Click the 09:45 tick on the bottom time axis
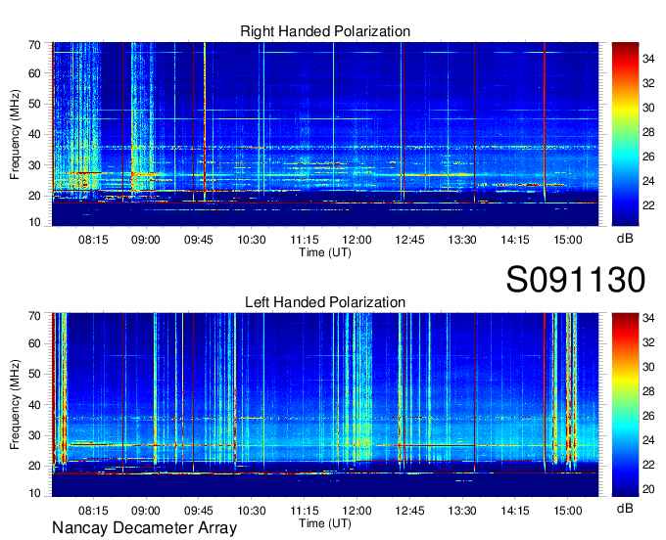The height and width of the screenshot is (540, 666). tap(199, 511)
